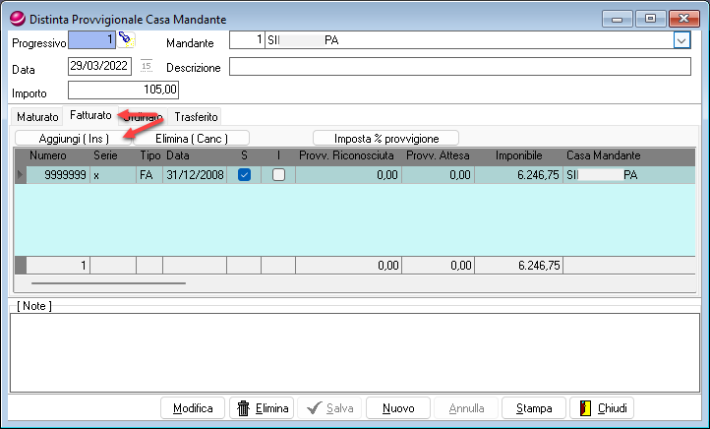This screenshot has height=429, width=710.
Task: Click the search icon next to Progressivo
Action: (126, 39)
